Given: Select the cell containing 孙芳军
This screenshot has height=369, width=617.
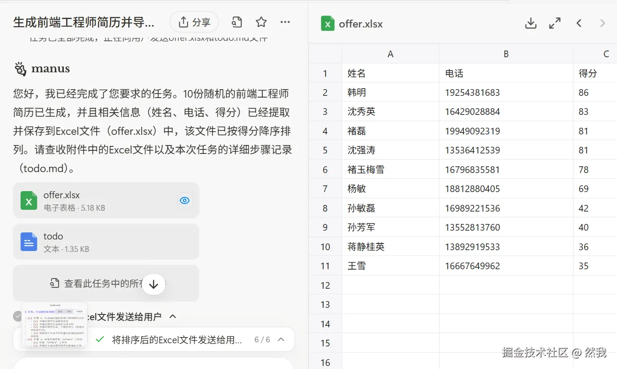Looking at the screenshot, I should pyautogui.click(x=391, y=228).
